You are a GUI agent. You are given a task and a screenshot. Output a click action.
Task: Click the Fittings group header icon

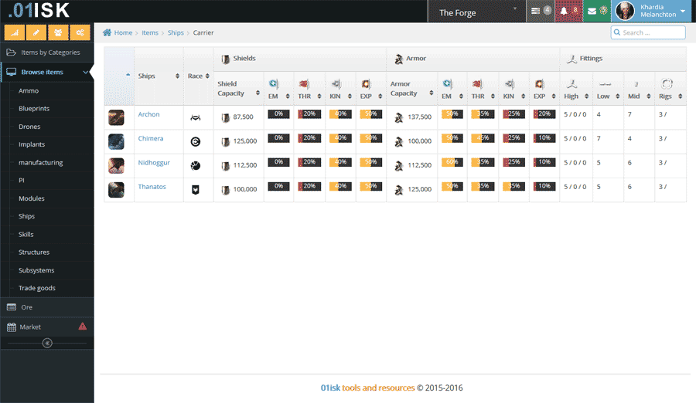[571, 59]
